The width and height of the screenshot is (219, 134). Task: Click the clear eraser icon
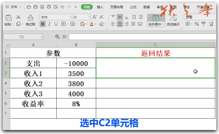[x=101, y=24]
